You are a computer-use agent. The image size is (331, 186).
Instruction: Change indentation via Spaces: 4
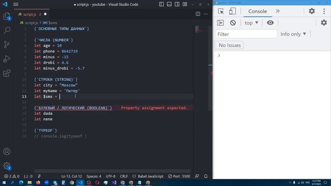[94, 176]
